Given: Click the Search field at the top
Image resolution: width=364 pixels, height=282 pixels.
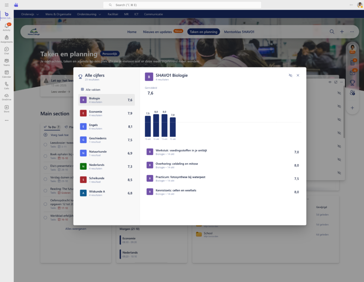Looking at the screenshot, I should pyautogui.click(x=182, y=5).
